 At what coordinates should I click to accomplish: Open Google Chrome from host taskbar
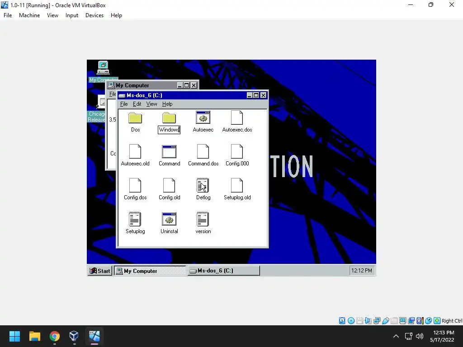[55, 336]
